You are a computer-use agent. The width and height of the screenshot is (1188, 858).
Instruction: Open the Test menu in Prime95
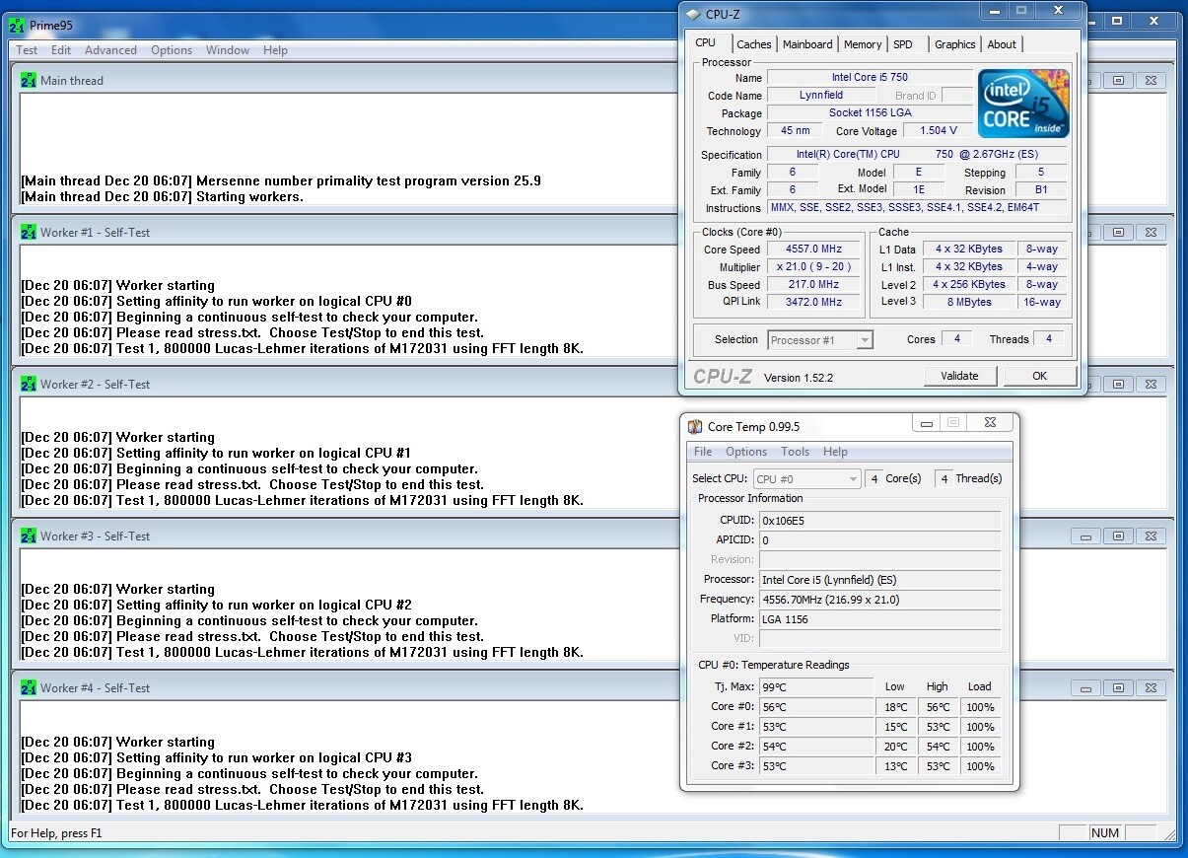(27, 50)
